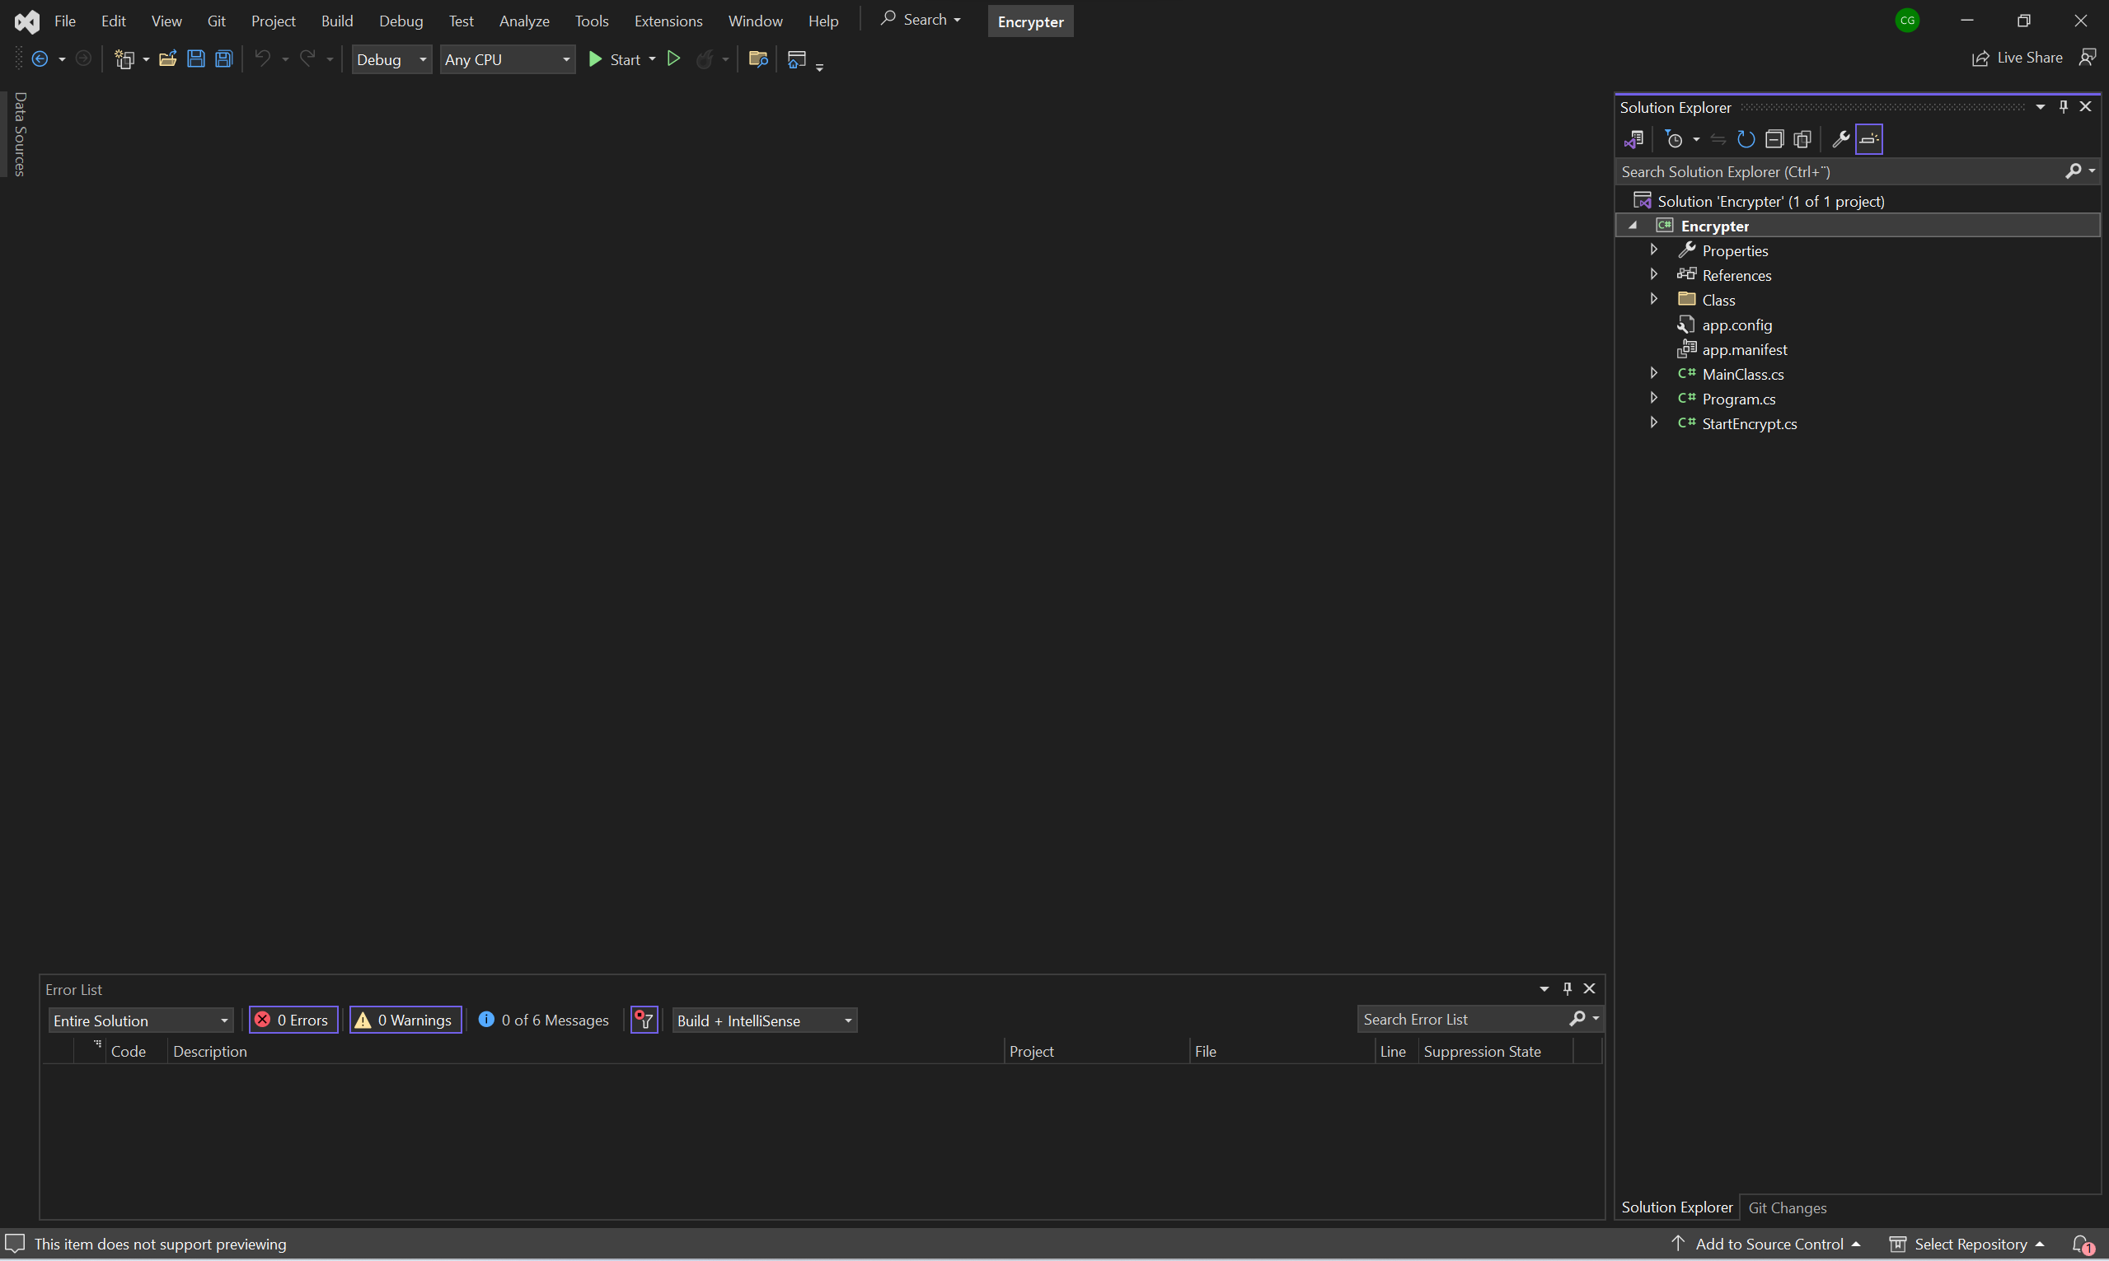This screenshot has width=2109, height=1261.
Task: Toggle Preview Selected Items in Solution Explorer
Action: (1869, 139)
